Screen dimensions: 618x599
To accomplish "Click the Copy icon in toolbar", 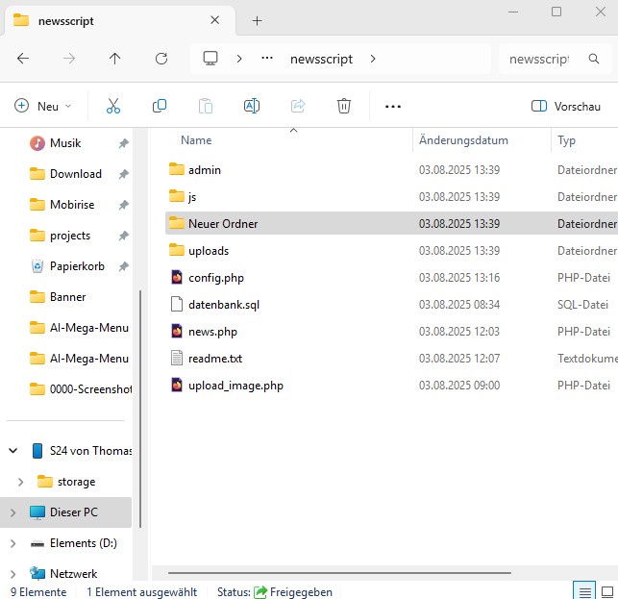I will (x=160, y=106).
